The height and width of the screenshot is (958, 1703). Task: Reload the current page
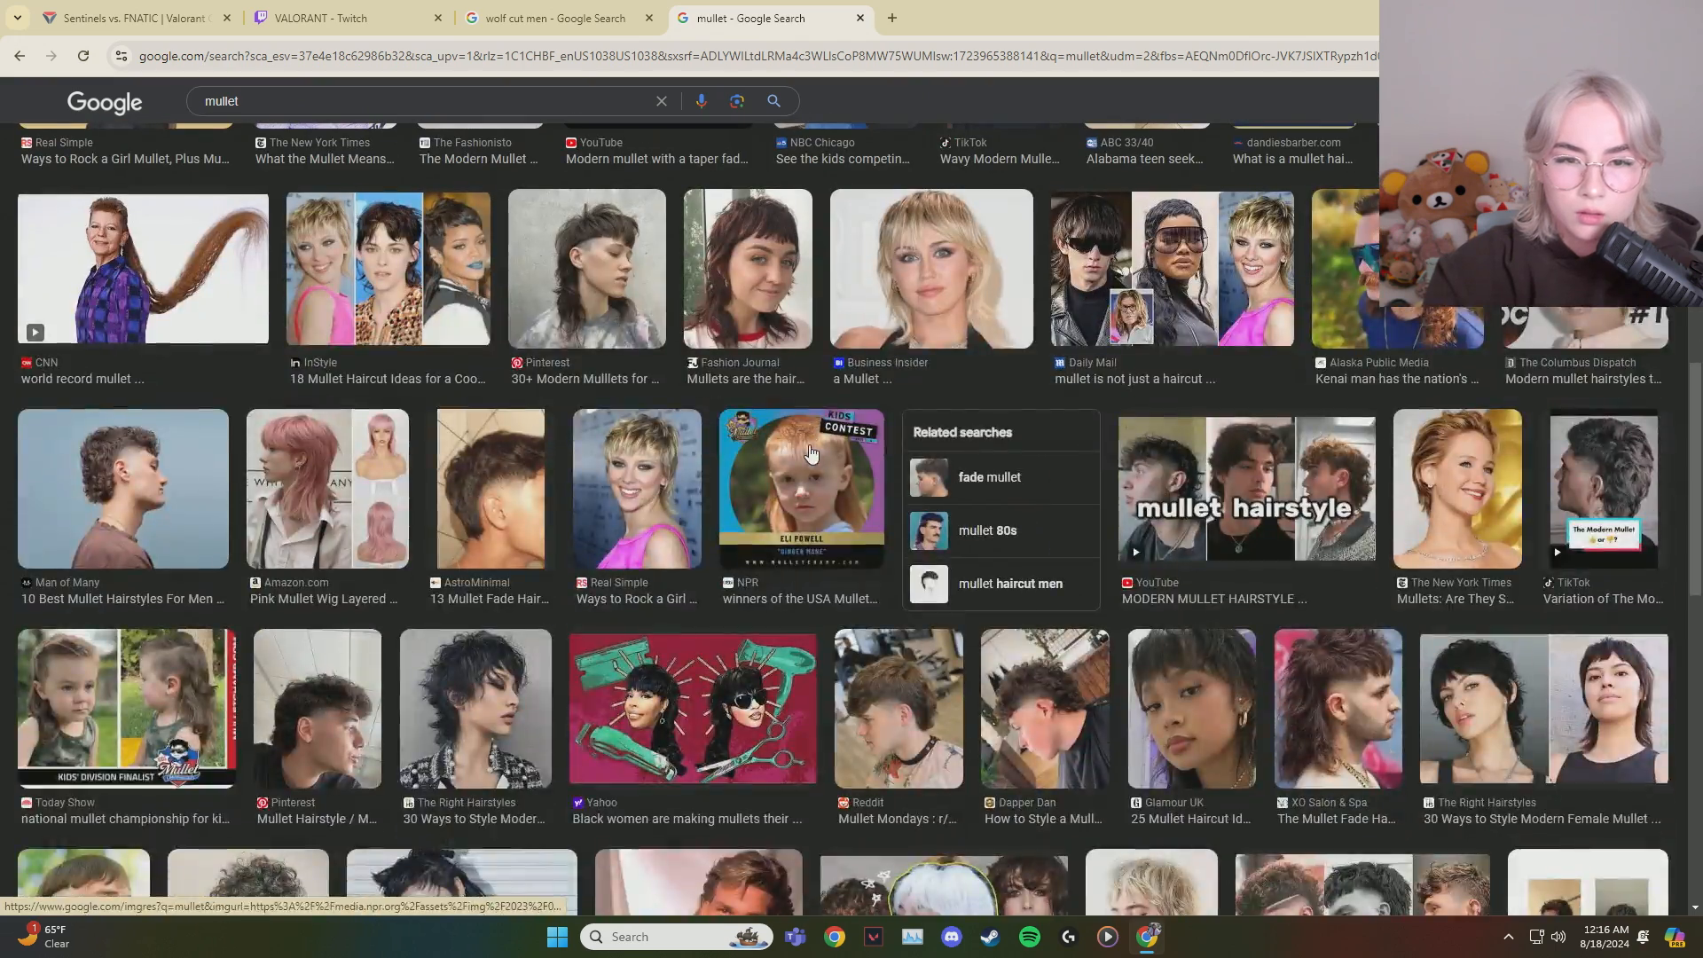(x=83, y=56)
